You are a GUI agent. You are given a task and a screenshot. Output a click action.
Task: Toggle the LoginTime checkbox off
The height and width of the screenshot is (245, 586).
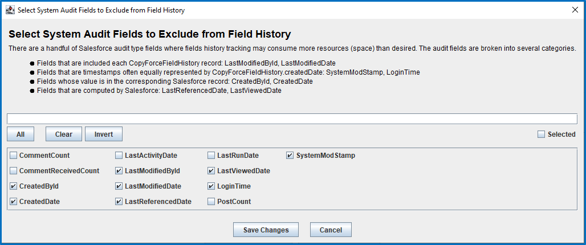coord(211,186)
